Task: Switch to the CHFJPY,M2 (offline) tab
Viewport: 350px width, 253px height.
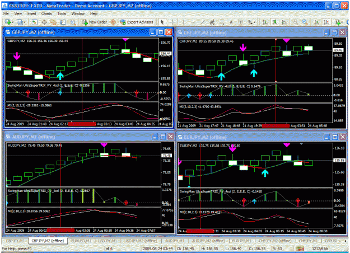Action: point(275,241)
